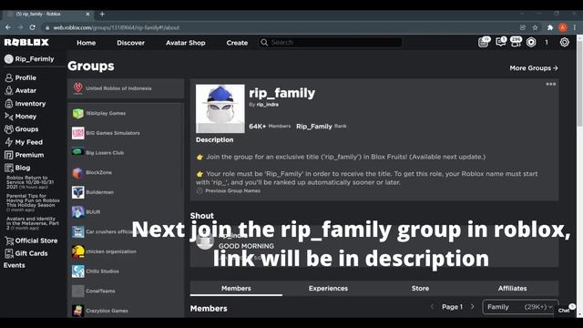Open blog post Roblox Return to Service
This screenshot has height=328, width=583.
pyautogui.click(x=30, y=182)
